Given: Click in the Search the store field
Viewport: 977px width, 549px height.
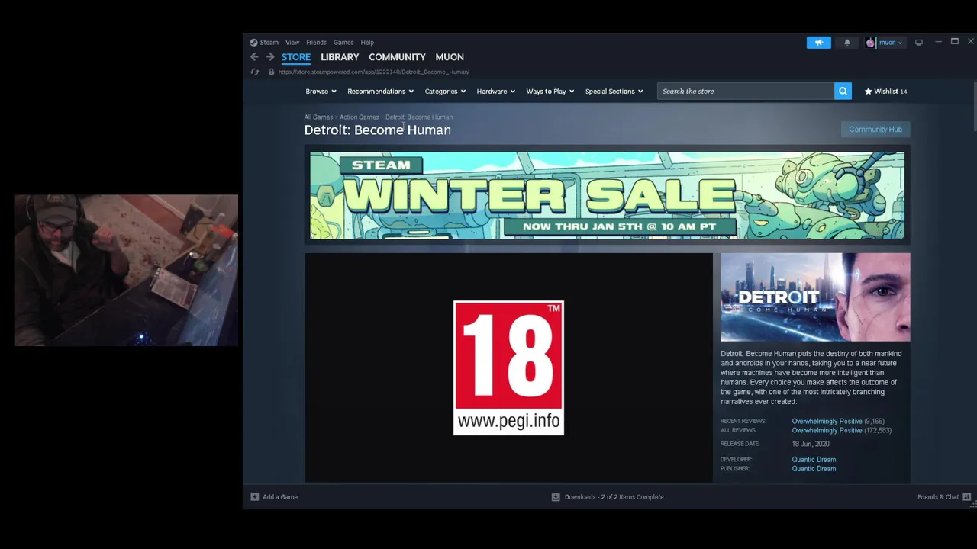Looking at the screenshot, I should click(746, 91).
